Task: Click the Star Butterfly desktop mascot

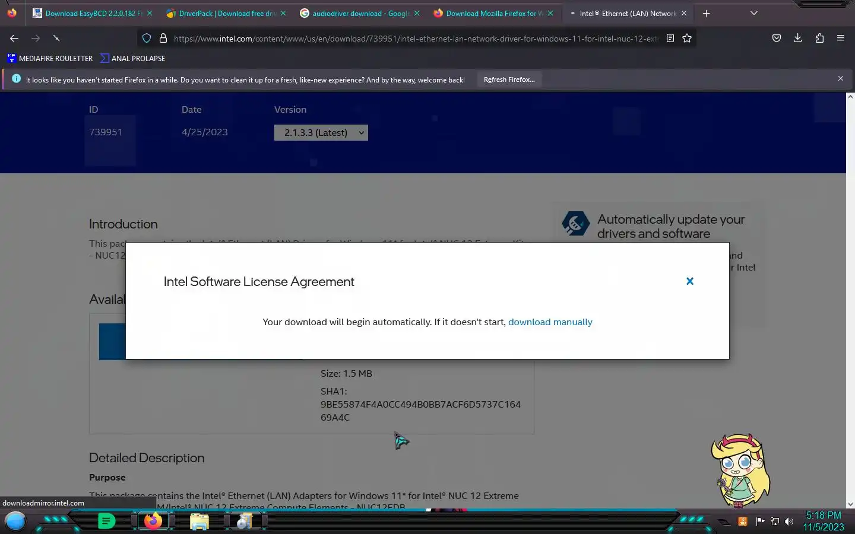Action: click(x=740, y=471)
